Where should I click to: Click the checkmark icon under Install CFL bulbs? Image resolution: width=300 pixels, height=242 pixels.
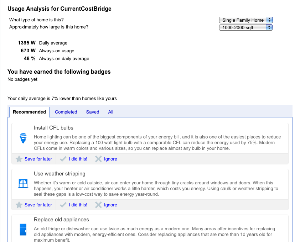point(63,159)
